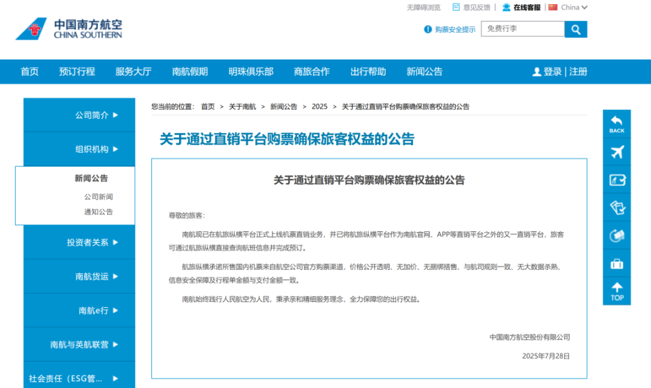Expand the 南航货运 sidebar section
Viewport: 651px width, 388px height.
coord(79,276)
